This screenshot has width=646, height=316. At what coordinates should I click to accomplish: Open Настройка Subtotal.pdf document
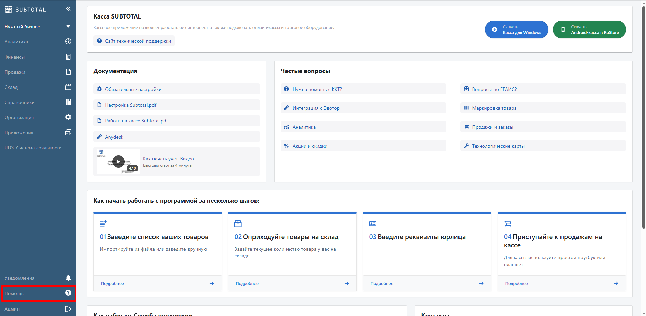[x=131, y=105]
